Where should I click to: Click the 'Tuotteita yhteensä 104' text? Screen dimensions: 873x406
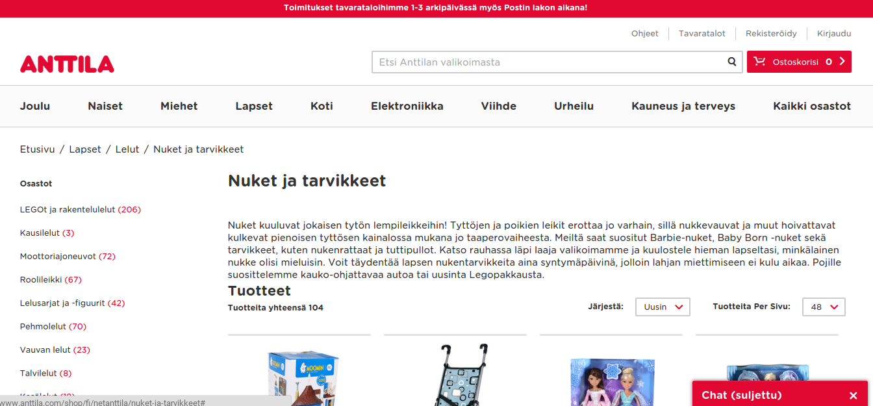(x=275, y=308)
